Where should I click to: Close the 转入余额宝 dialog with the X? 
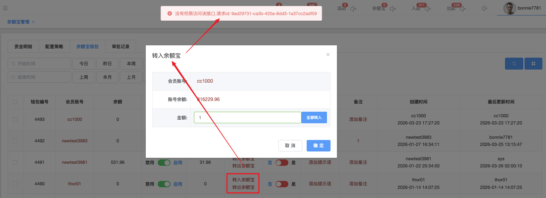pyautogui.click(x=328, y=55)
